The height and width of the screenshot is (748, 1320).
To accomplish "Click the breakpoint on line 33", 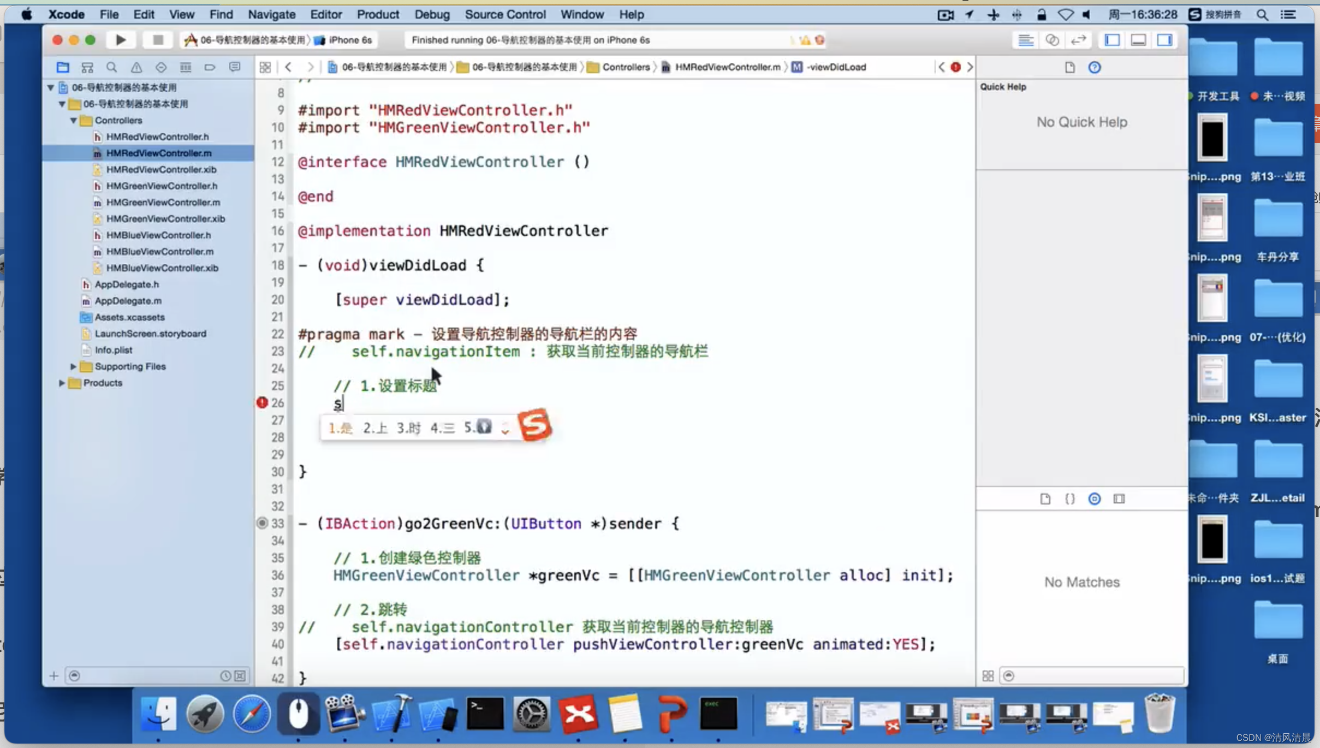I will tap(262, 523).
